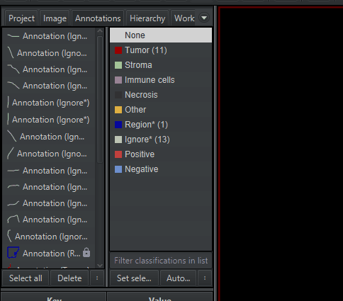This screenshot has height=301, width=343.
Task: Open more options beside the Delete button
Action: 97,278
